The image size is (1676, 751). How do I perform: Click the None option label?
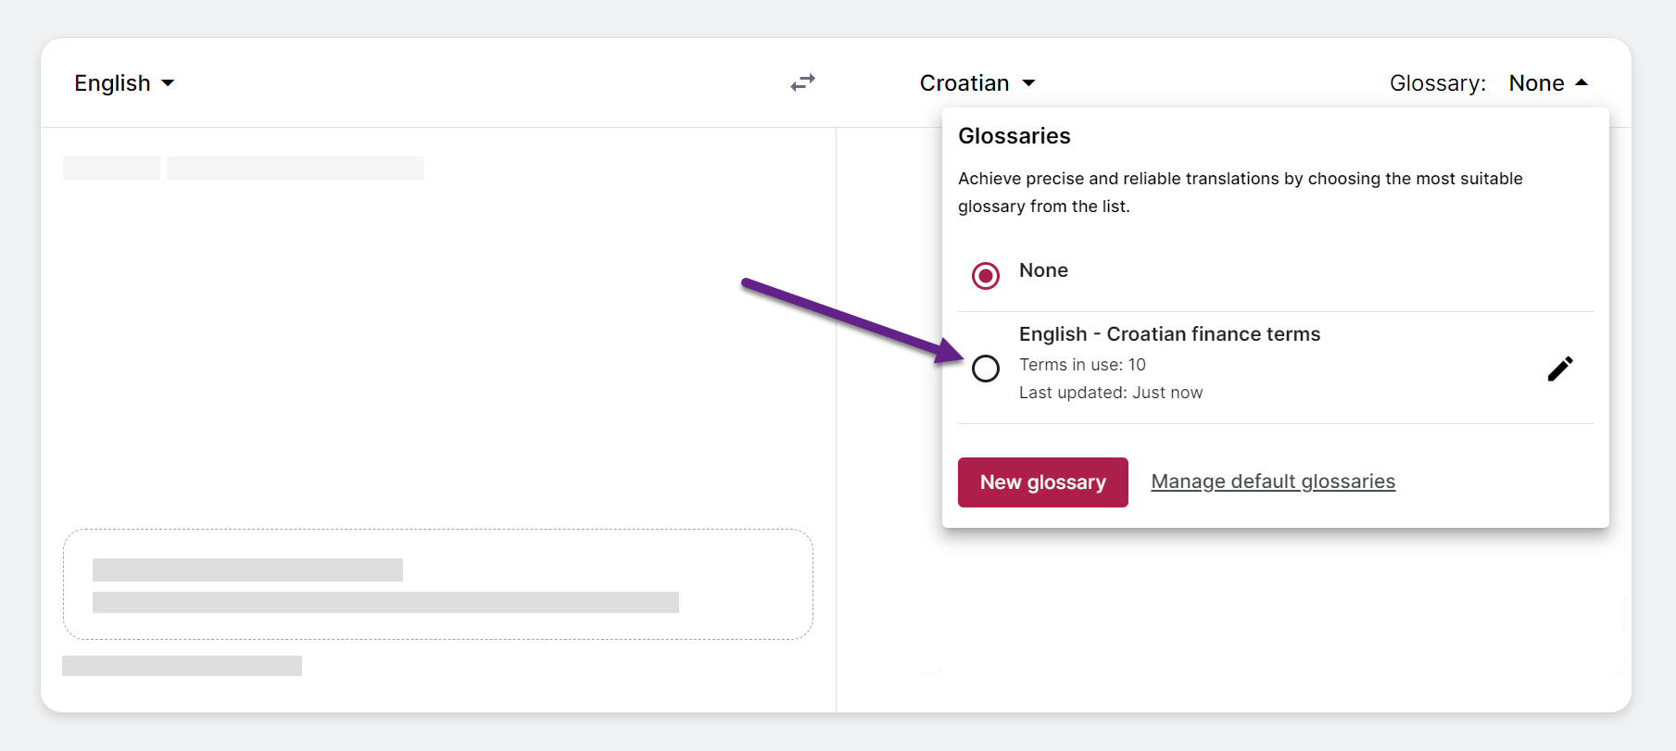click(x=1043, y=270)
